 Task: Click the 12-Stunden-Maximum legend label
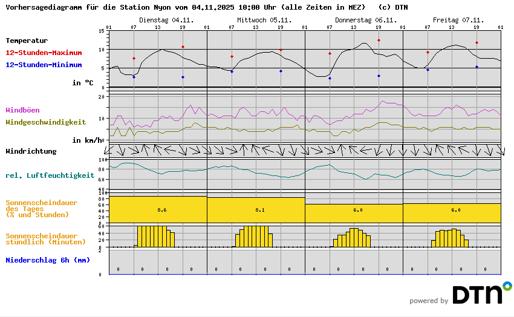(44, 53)
